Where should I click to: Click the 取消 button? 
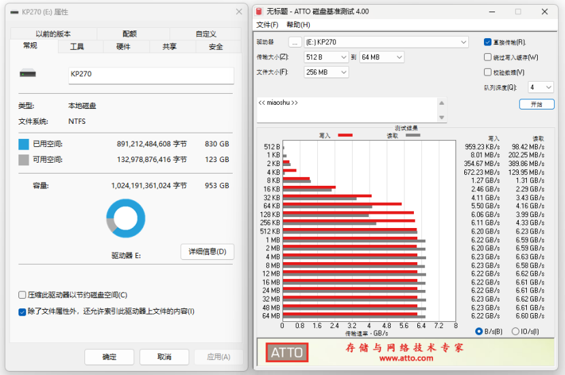pyautogui.click(x=164, y=357)
